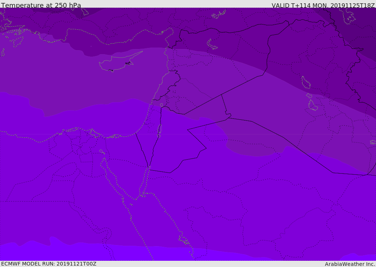Click Lake Urmia in the top right
Viewport: 376px width, 267px height.
[x=347, y=15]
